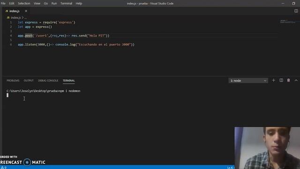This screenshot has width=300, height=169.
Task: Click 'console.log' on line 6
Action: (66, 45)
